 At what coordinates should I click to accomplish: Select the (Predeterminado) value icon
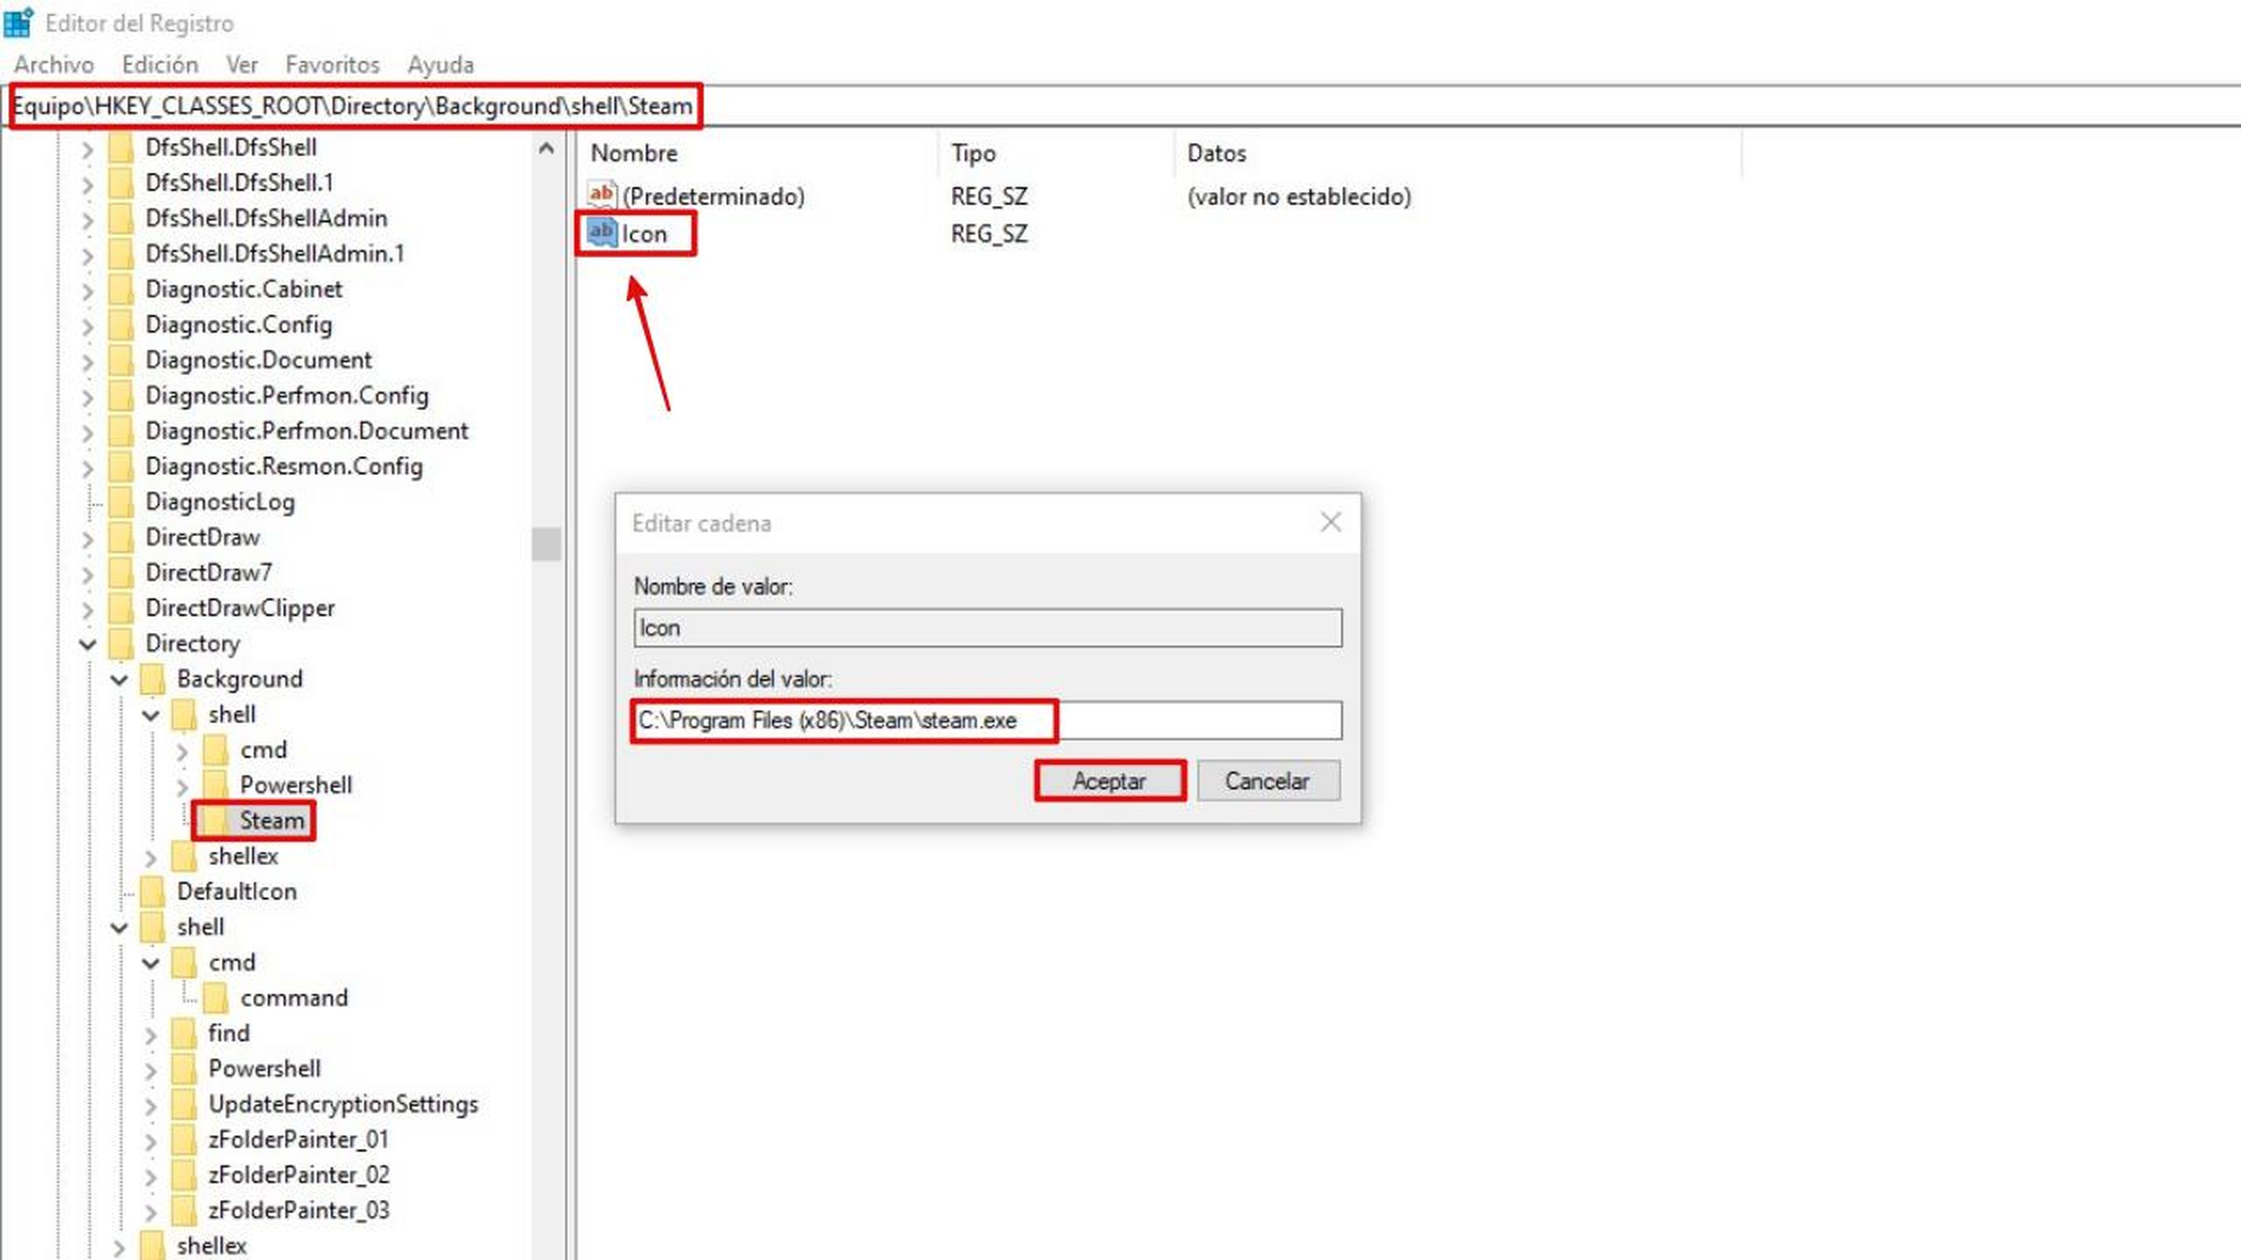tap(602, 195)
